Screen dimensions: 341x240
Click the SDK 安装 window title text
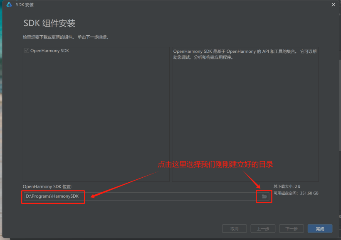25,5
